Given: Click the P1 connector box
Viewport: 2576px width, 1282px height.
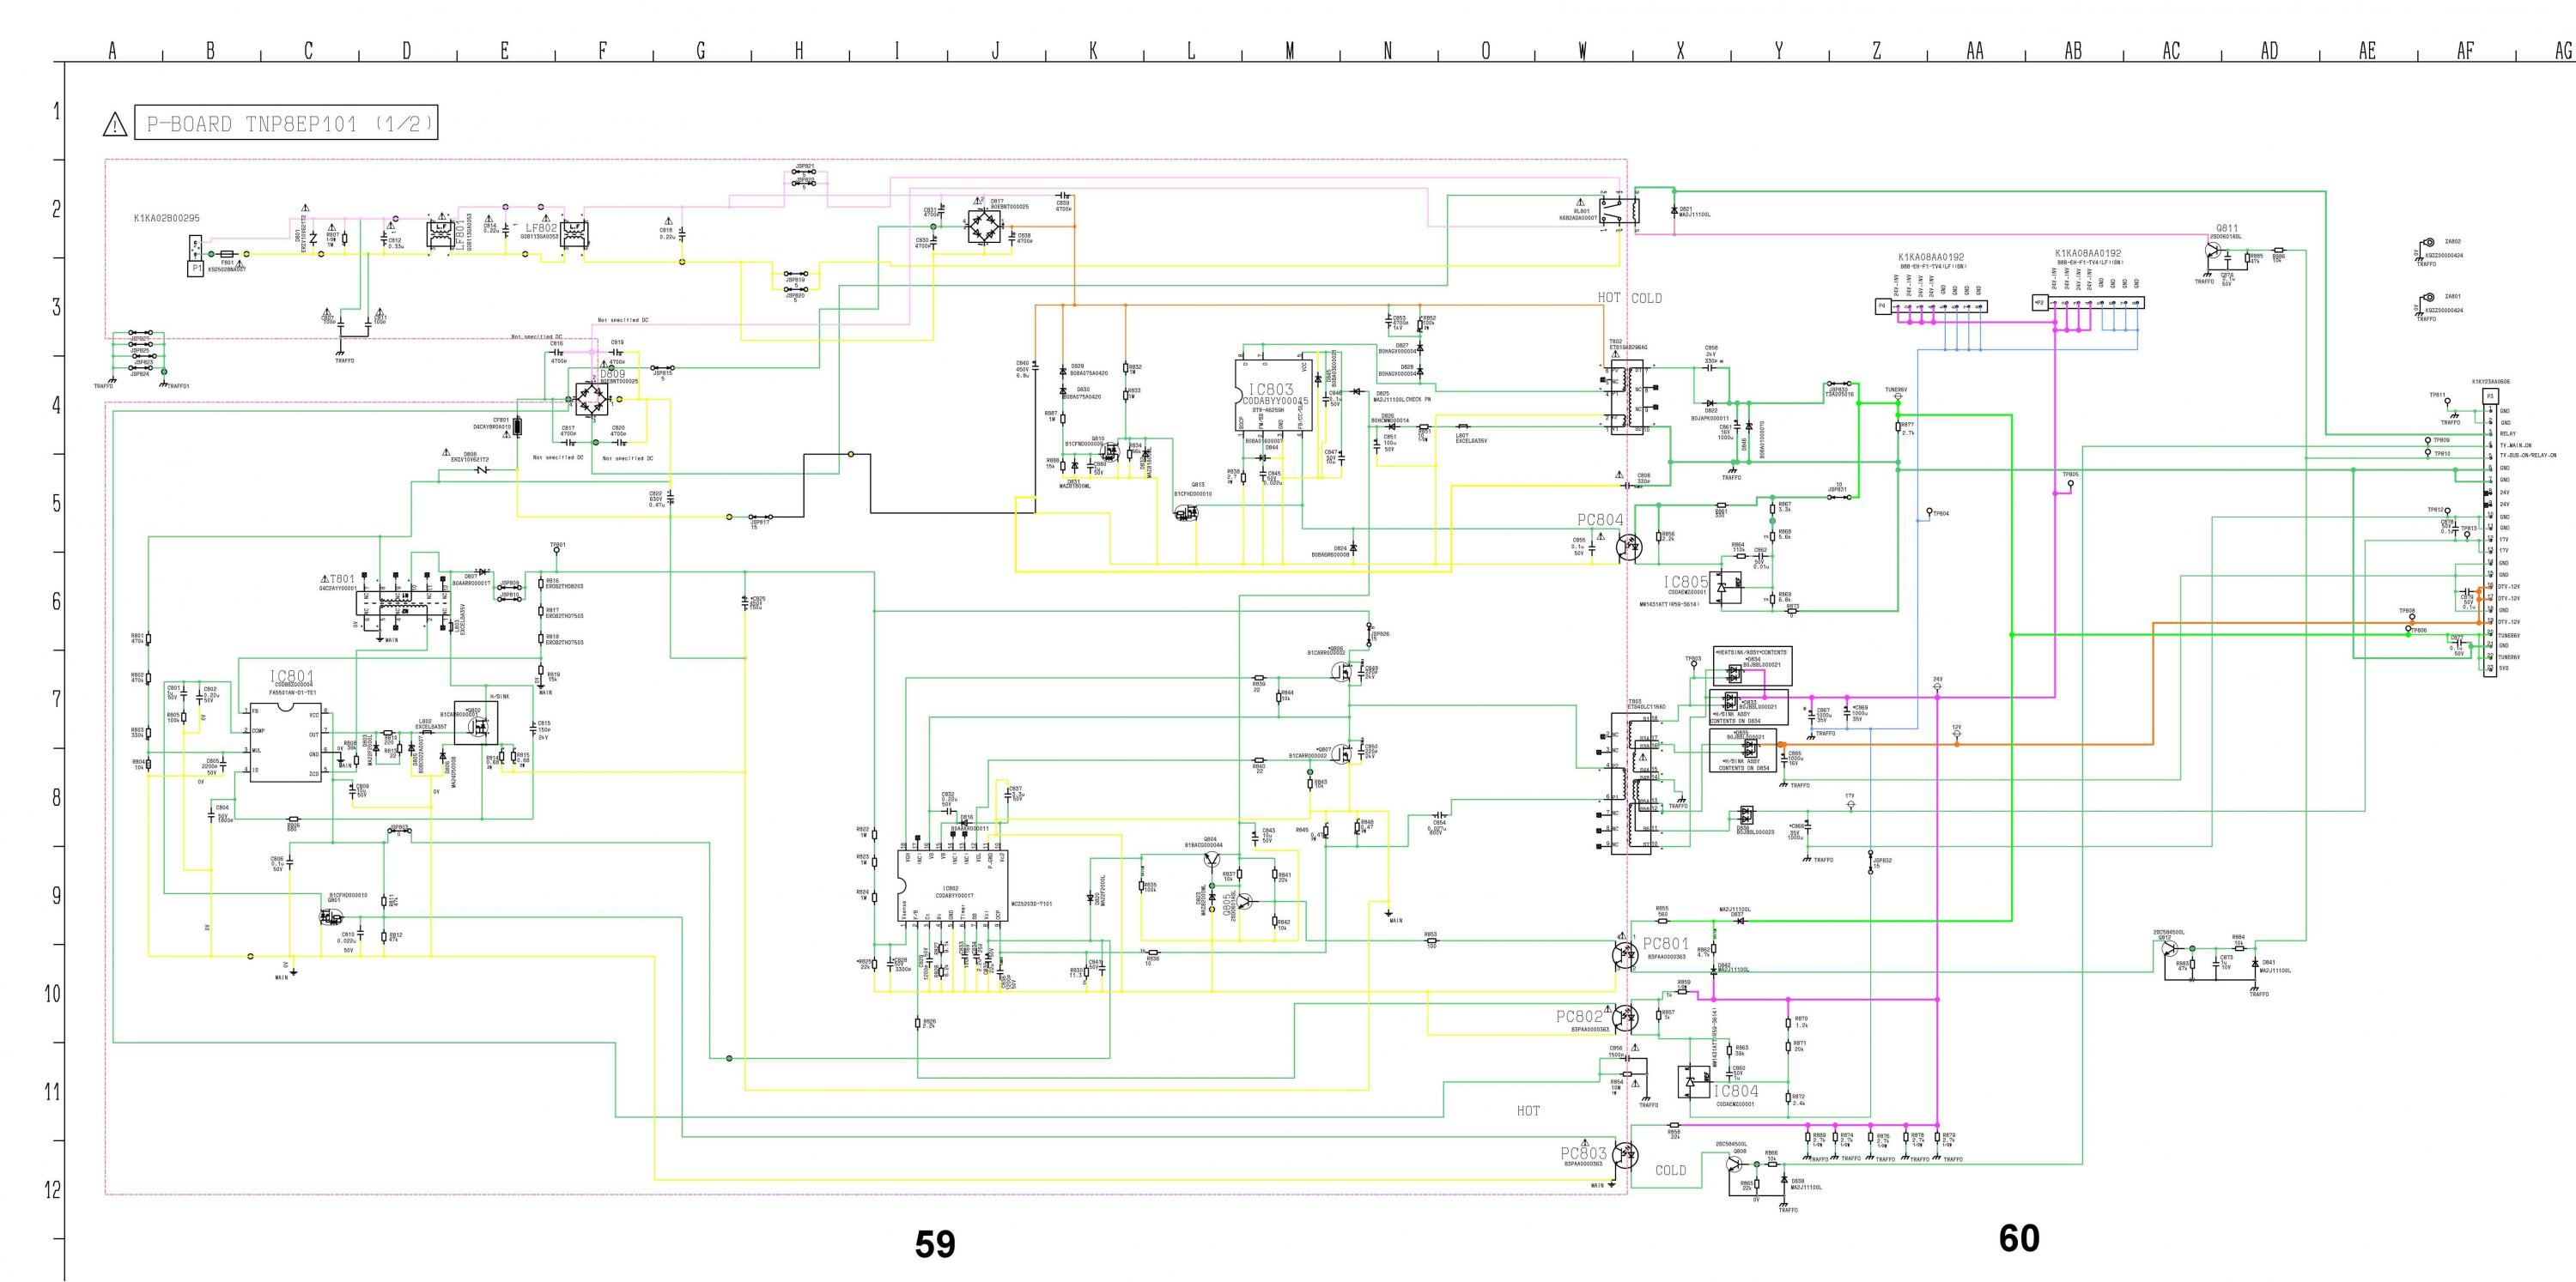Looking at the screenshot, I should pyautogui.click(x=197, y=268).
